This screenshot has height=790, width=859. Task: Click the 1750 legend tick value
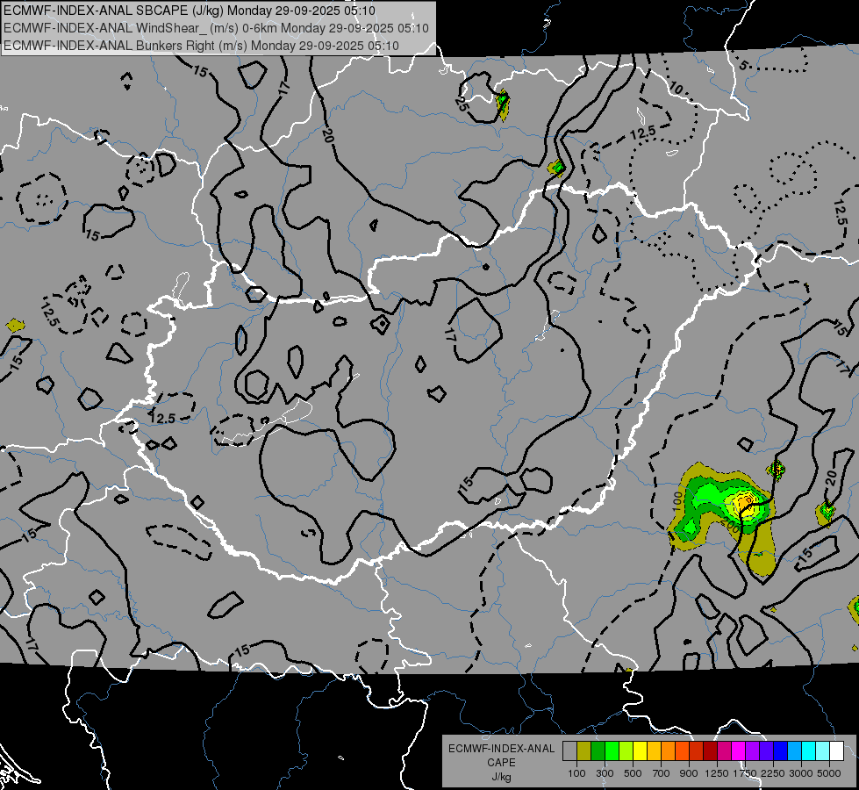745,773
